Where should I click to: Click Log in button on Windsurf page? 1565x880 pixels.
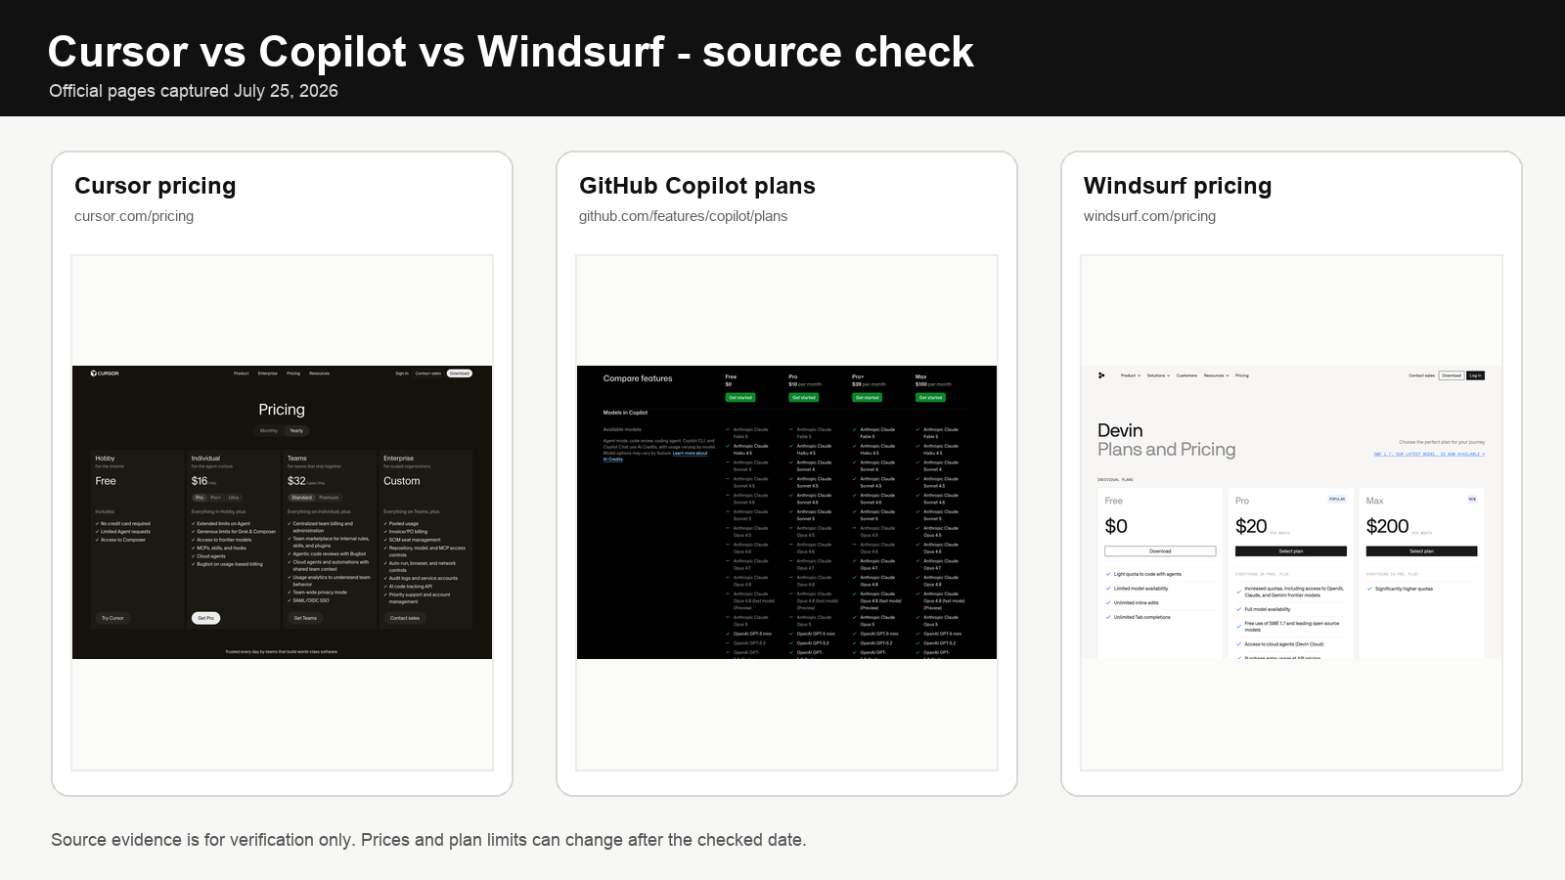[1475, 375]
